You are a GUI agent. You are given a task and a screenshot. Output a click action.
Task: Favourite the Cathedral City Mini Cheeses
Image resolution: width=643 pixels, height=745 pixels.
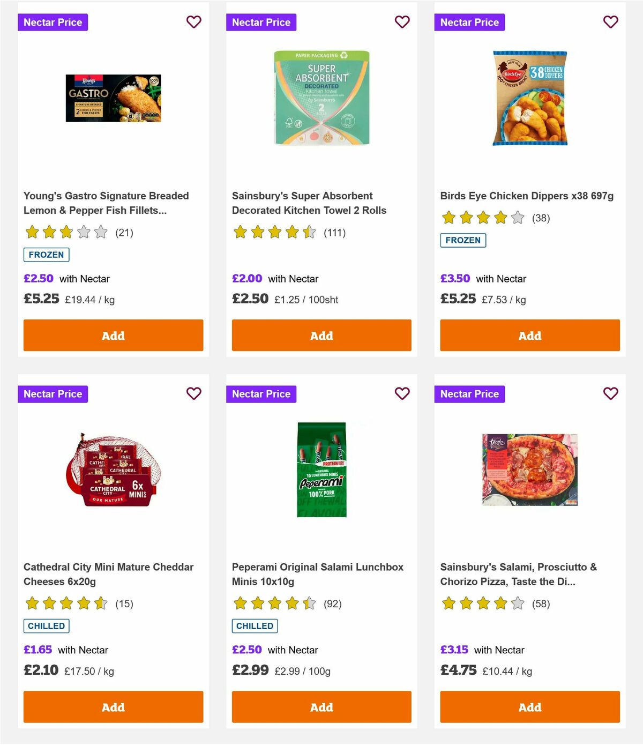click(194, 393)
